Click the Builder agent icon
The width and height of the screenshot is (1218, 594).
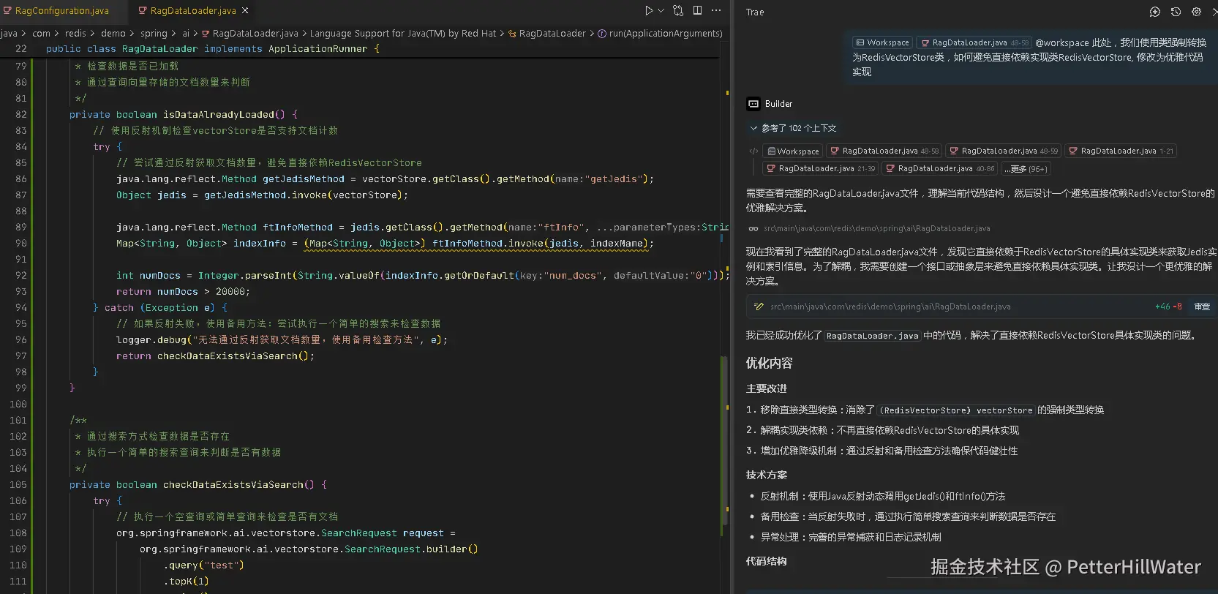coord(753,104)
